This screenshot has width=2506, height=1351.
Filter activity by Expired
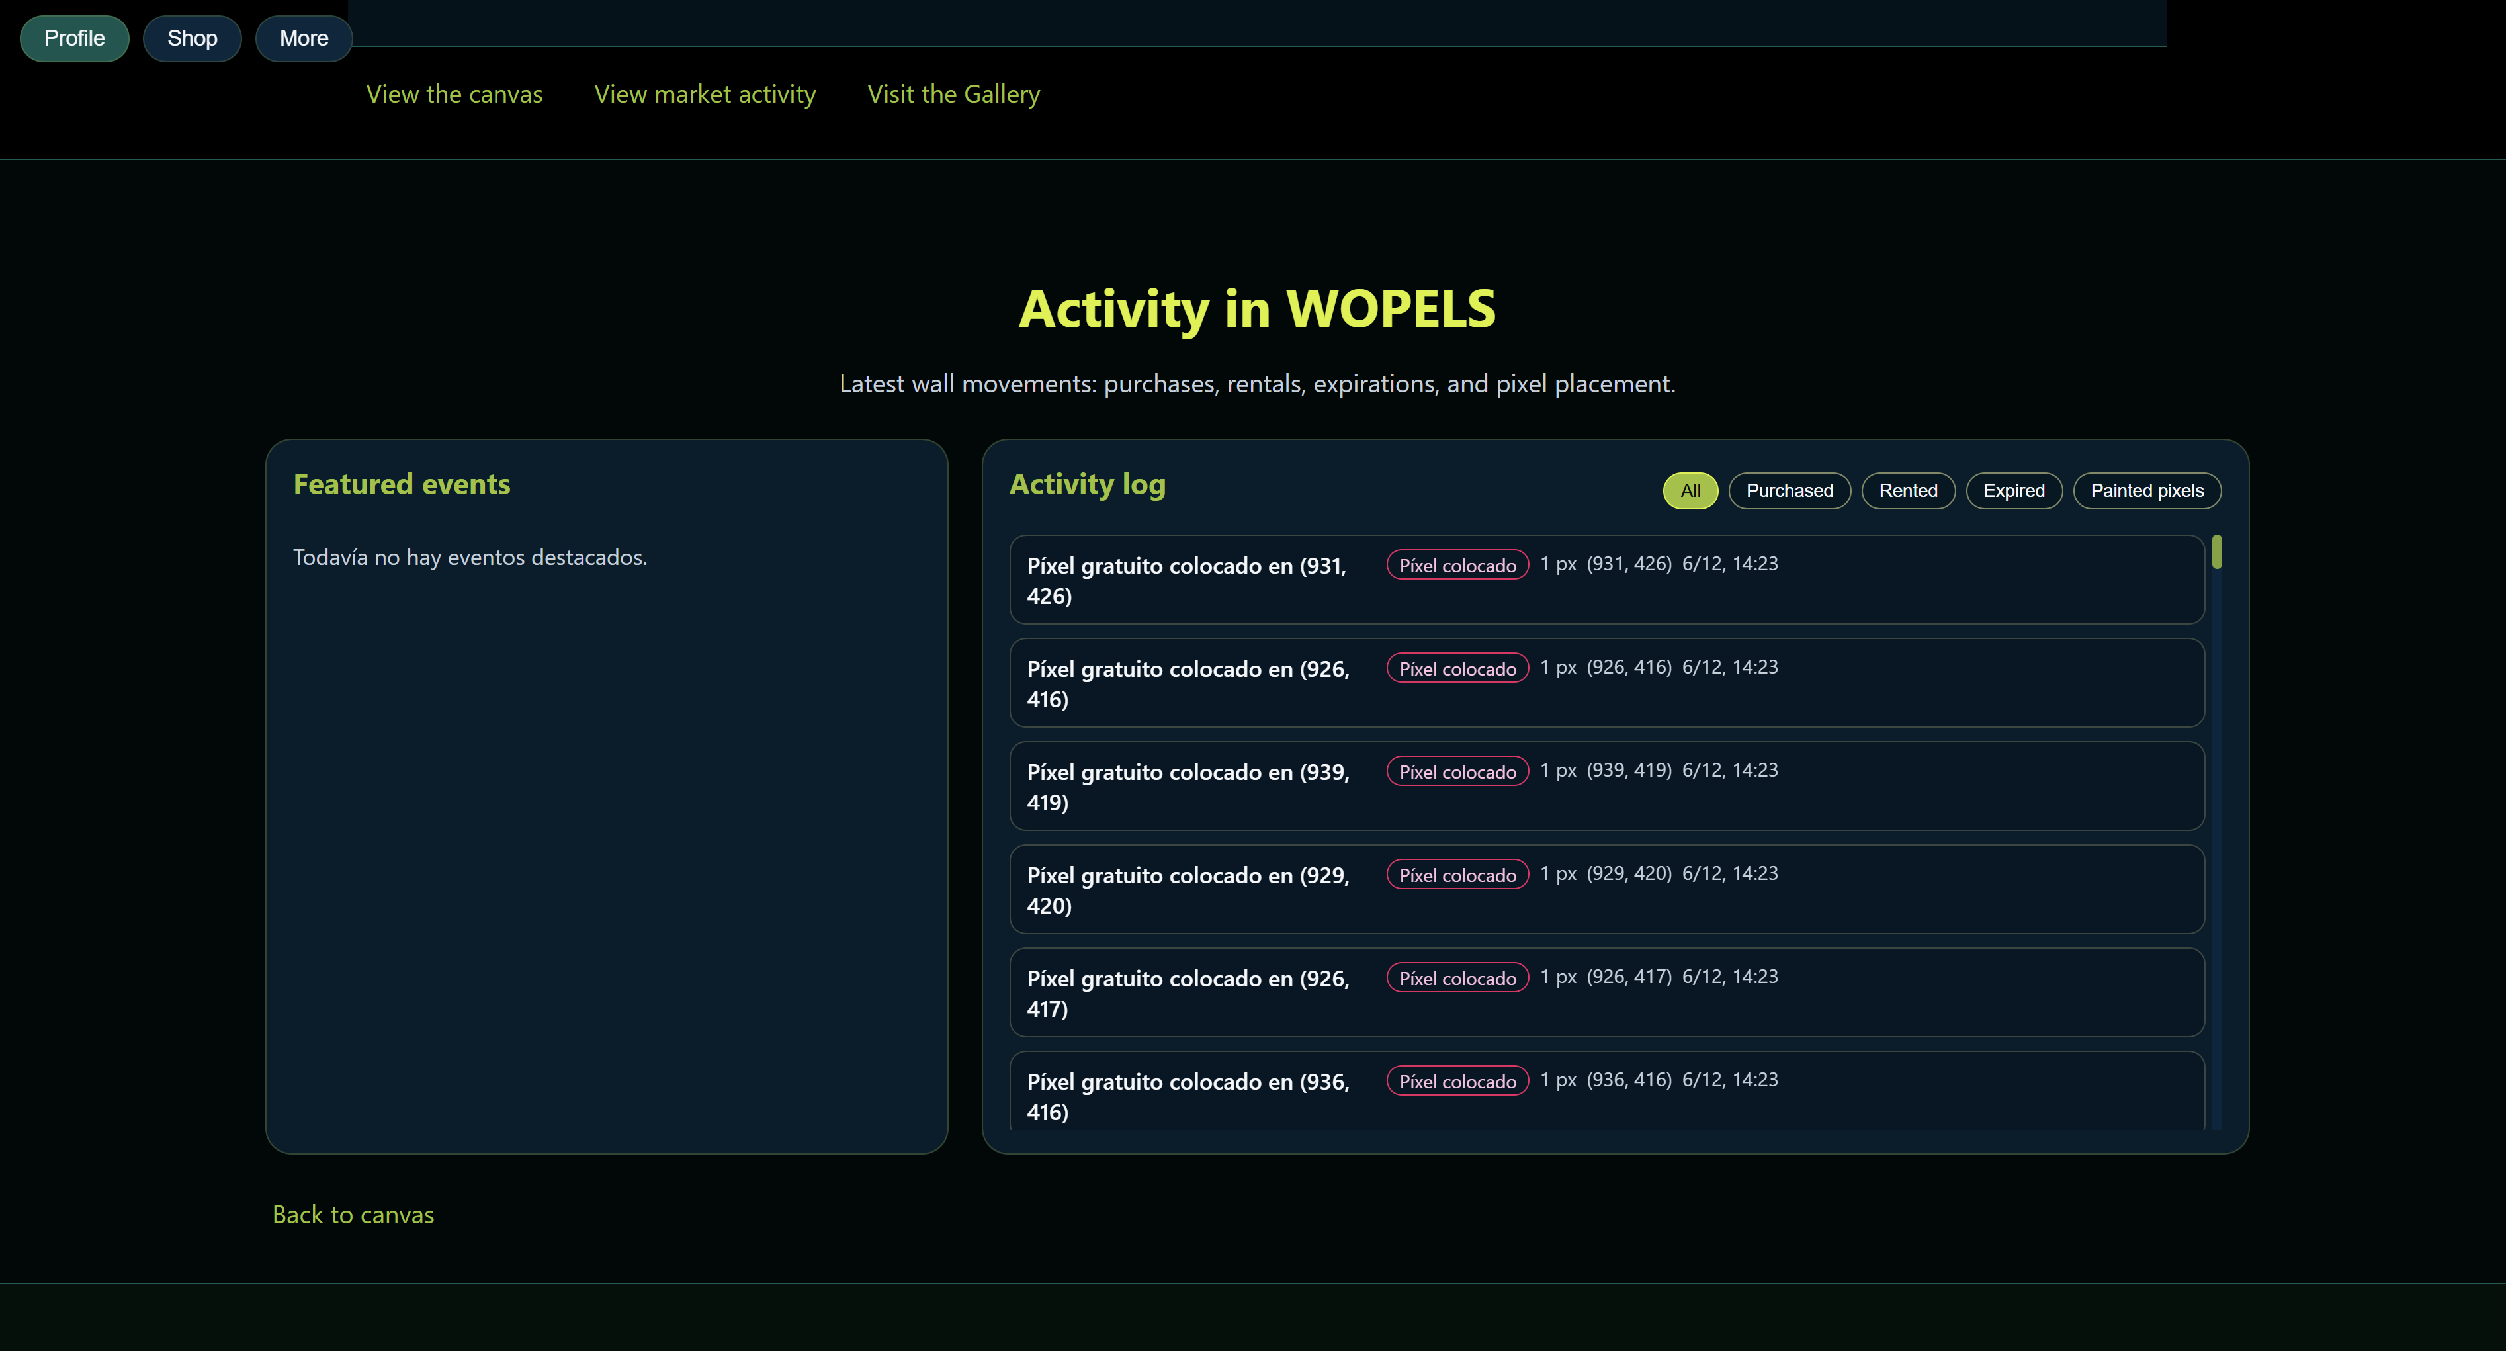(x=2014, y=490)
